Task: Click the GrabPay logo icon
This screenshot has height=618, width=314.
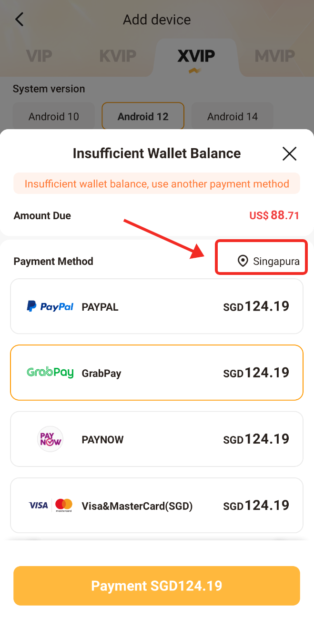Action: point(50,373)
